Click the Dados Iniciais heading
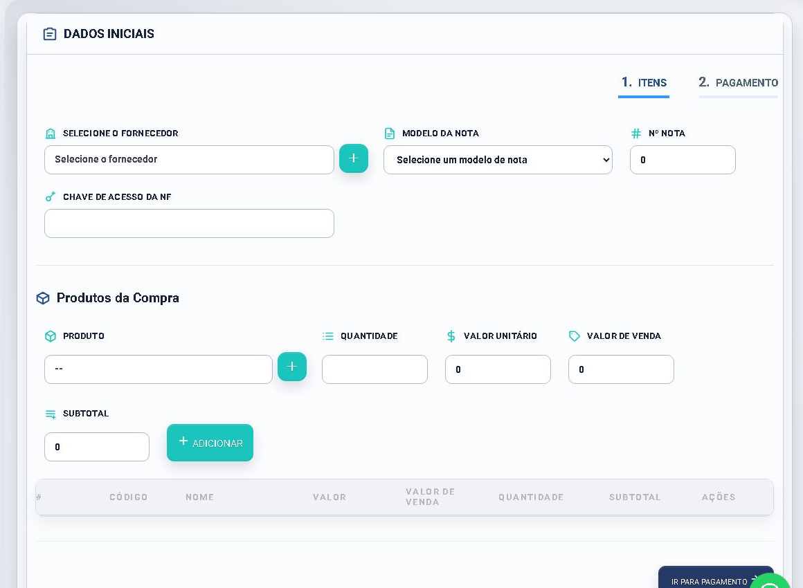 109,34
